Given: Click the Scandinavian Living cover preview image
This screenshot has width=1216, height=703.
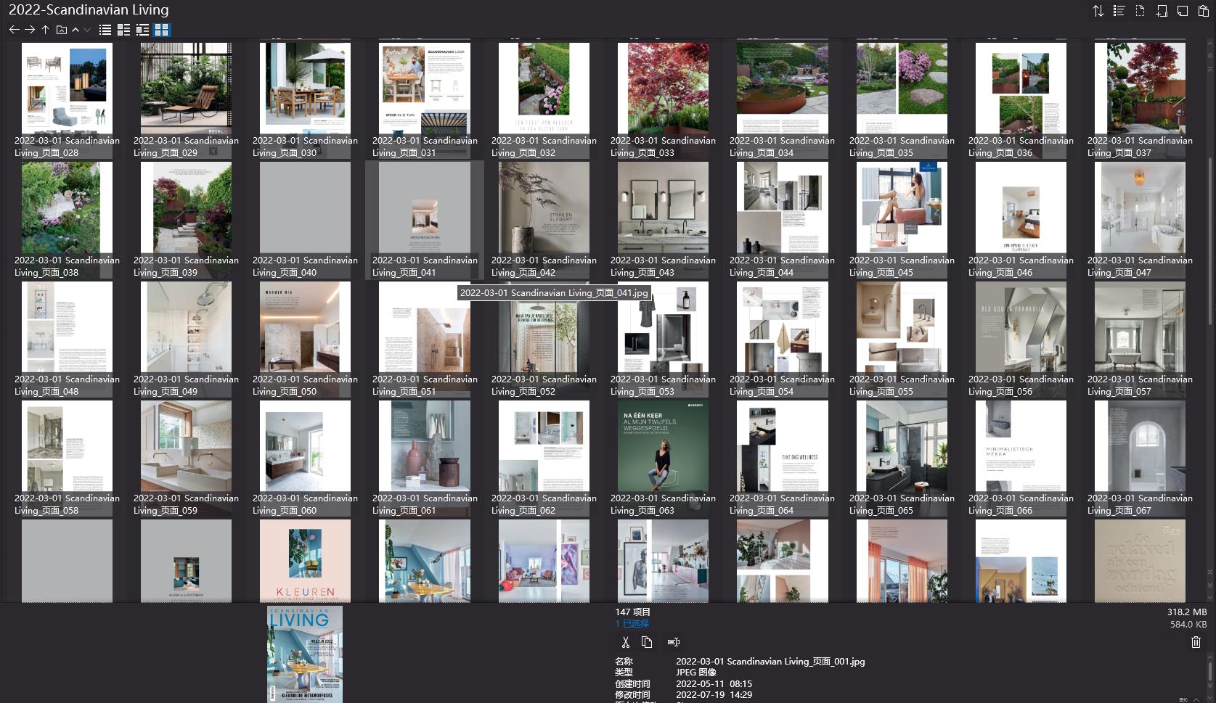Looking at the screenshot, I should 305,654.
